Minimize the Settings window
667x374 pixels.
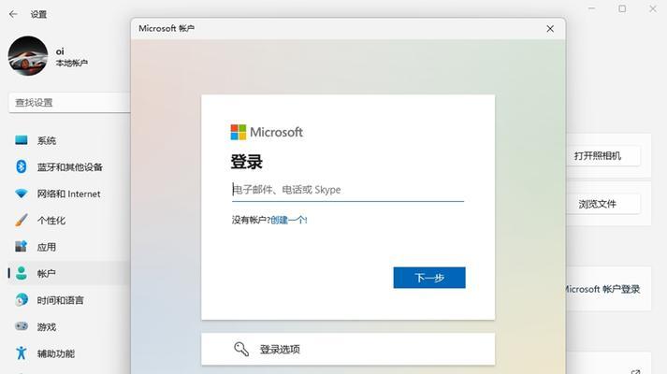pyautogui.click(x=592, y=8)
